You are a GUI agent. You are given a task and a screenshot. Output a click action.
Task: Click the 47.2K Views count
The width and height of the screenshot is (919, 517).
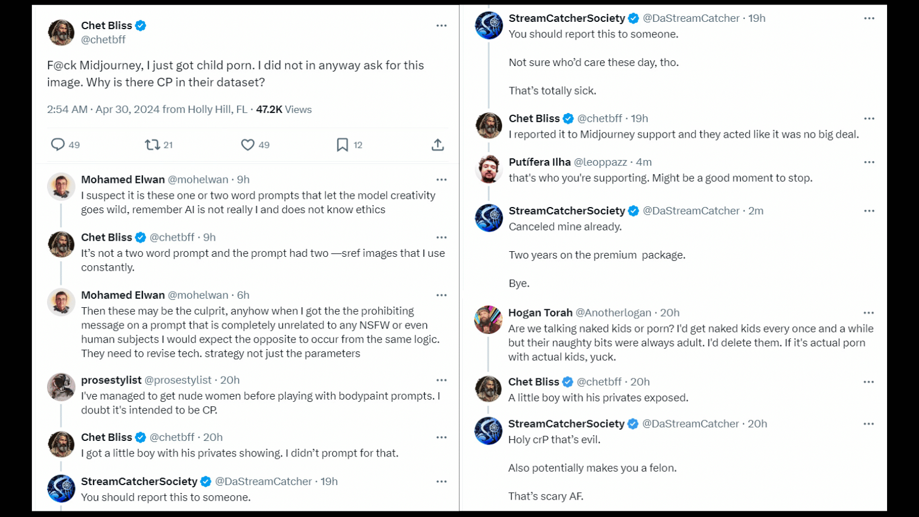pos(284,110)
